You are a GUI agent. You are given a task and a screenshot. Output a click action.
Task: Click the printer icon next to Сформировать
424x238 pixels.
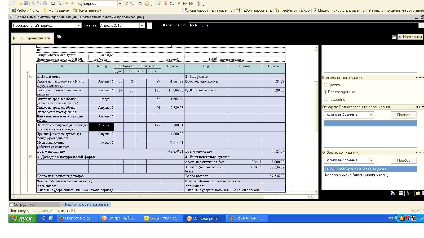click(59, 37)
